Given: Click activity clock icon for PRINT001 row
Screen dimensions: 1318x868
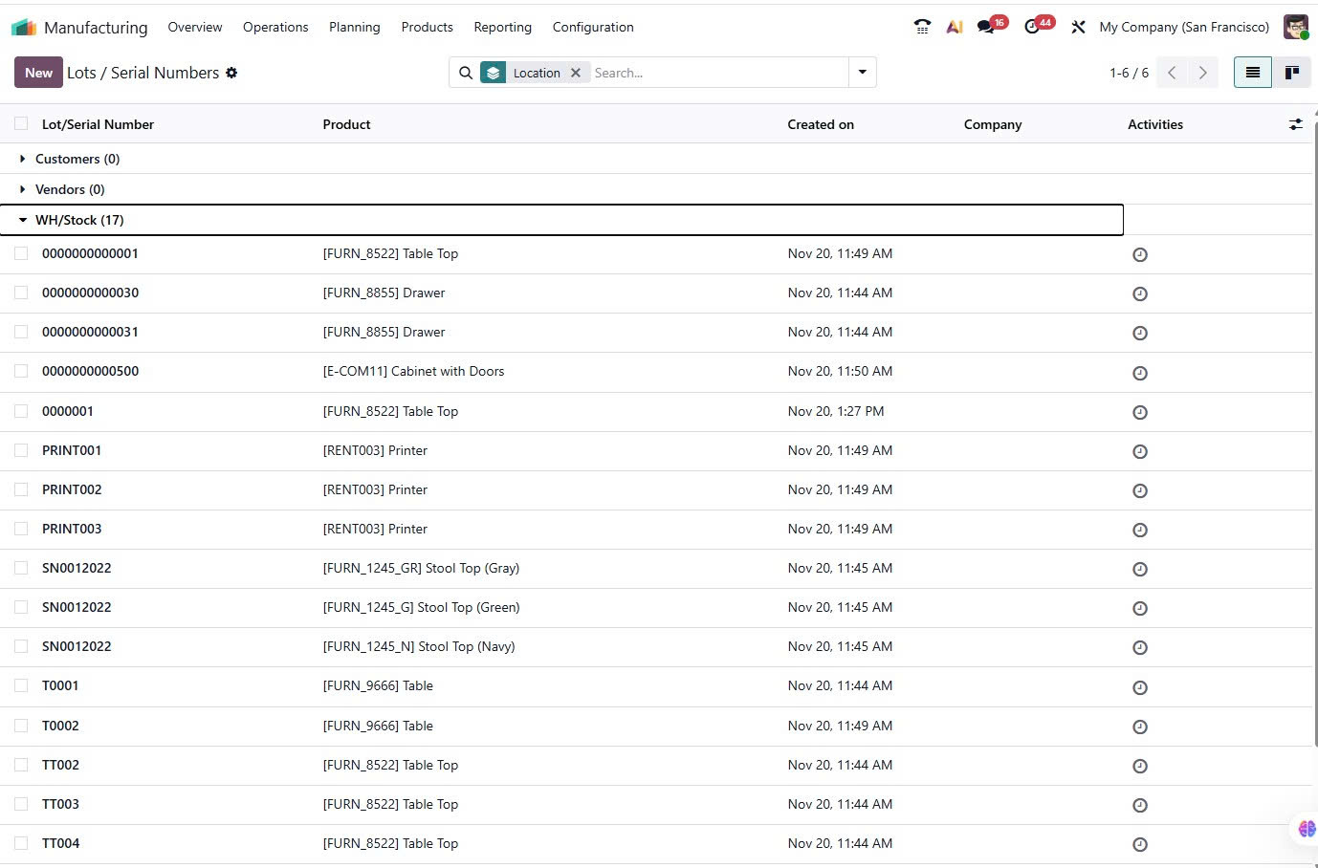Looking at the screenshot, I should coord(1139,451).
